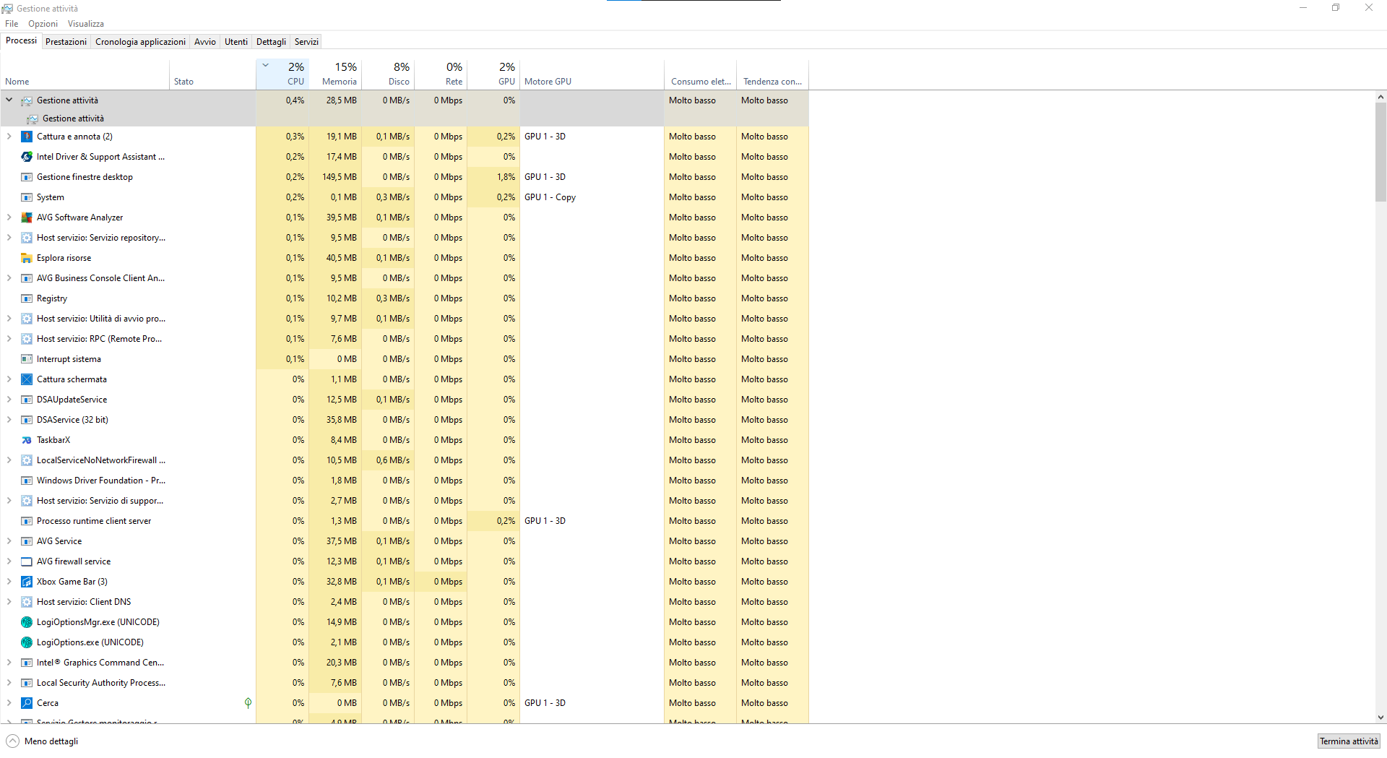Click the Cerca search icon
The width and height of the screenshot is (1387, 758).
27,703
